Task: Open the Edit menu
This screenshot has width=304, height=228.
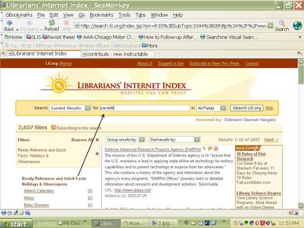Action: 54,15
